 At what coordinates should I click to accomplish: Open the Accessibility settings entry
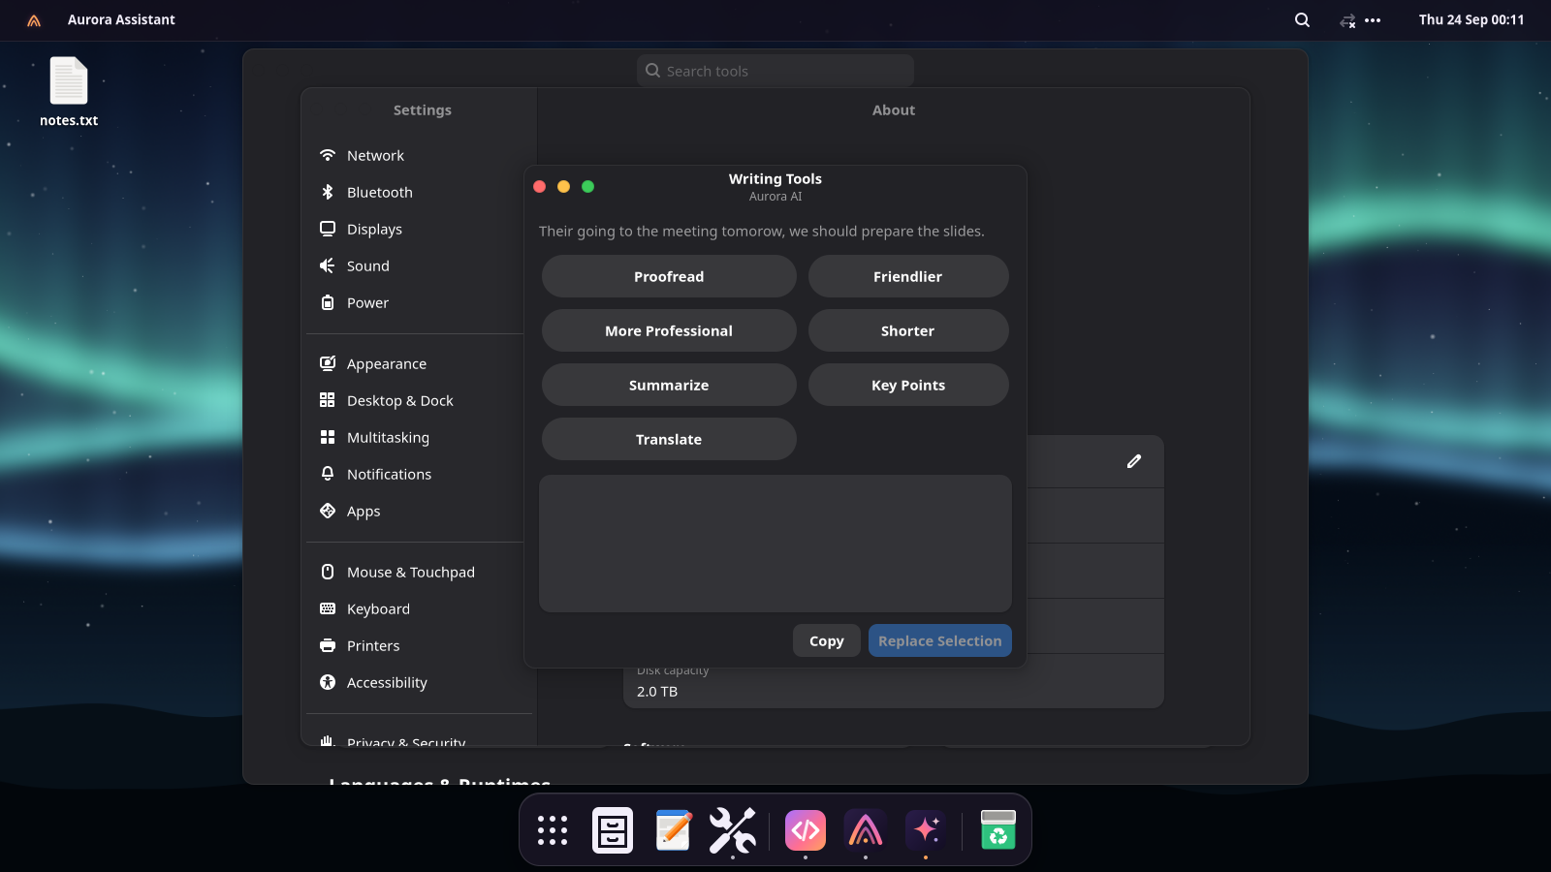point(417,682)
